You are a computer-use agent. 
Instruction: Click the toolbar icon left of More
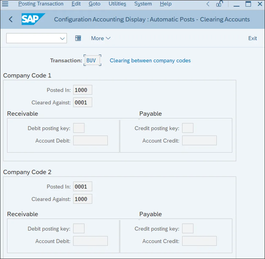coord(78,38)
